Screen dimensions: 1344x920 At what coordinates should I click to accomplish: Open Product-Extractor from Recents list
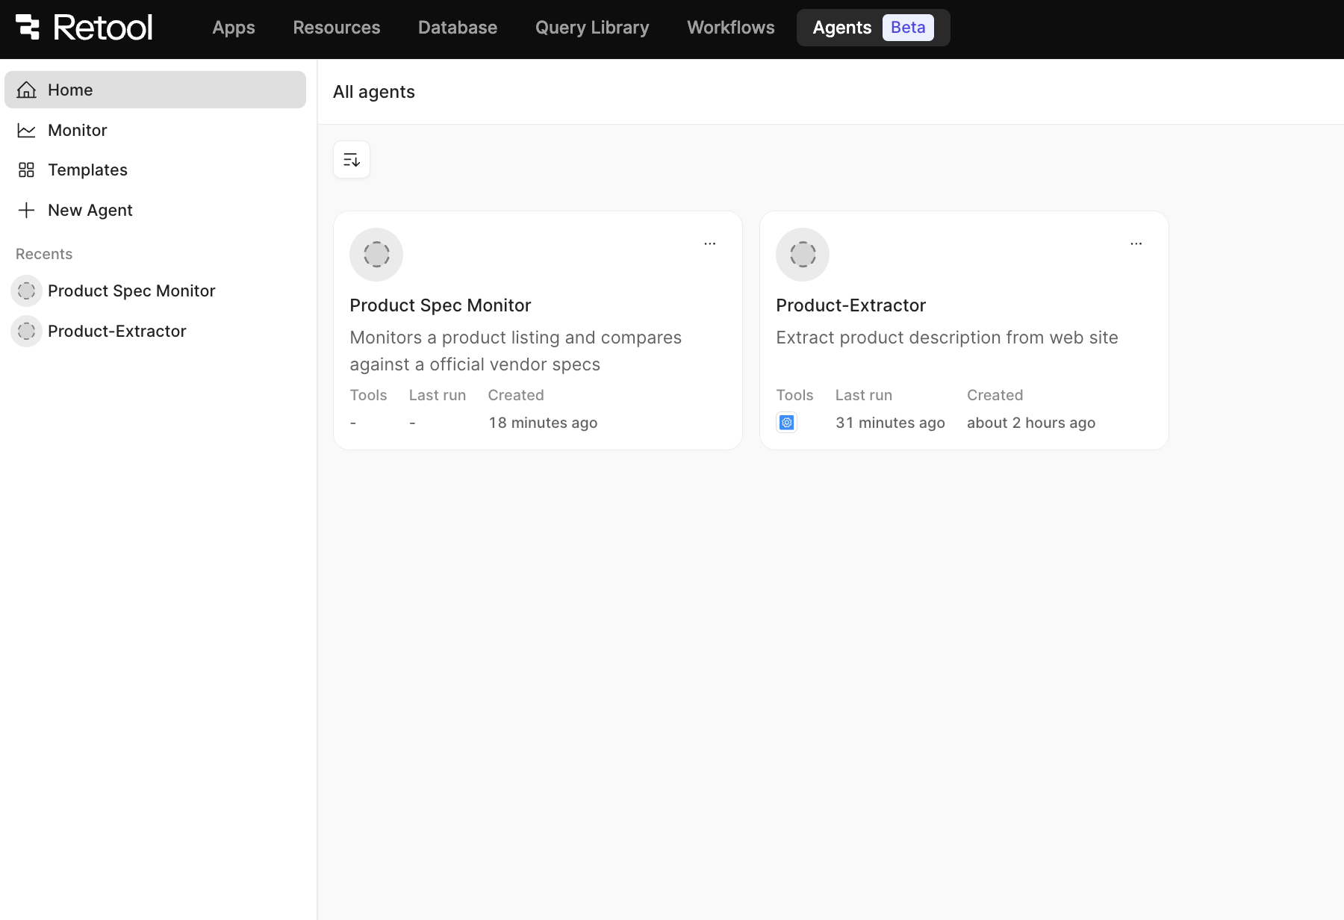tap(117, 332)
